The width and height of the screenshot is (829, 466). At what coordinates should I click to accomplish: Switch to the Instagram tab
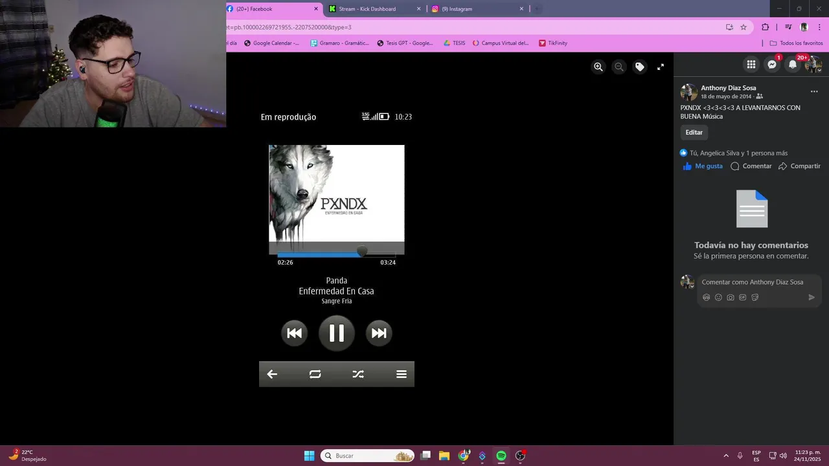point(477,9)
